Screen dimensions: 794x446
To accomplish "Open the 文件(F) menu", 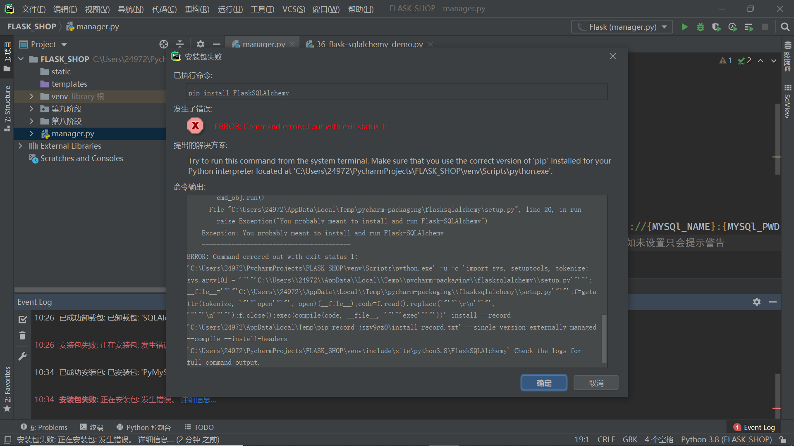I will click(x=33, y=9).
